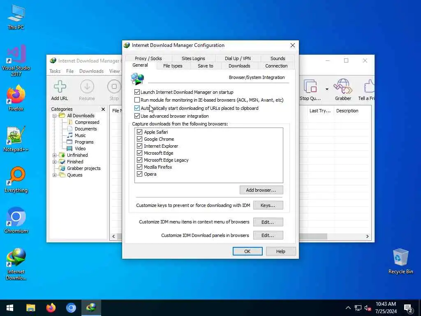The width and height of the screenshot is (421, 316).
Task: Open the notification center icon
Action: 408,308
